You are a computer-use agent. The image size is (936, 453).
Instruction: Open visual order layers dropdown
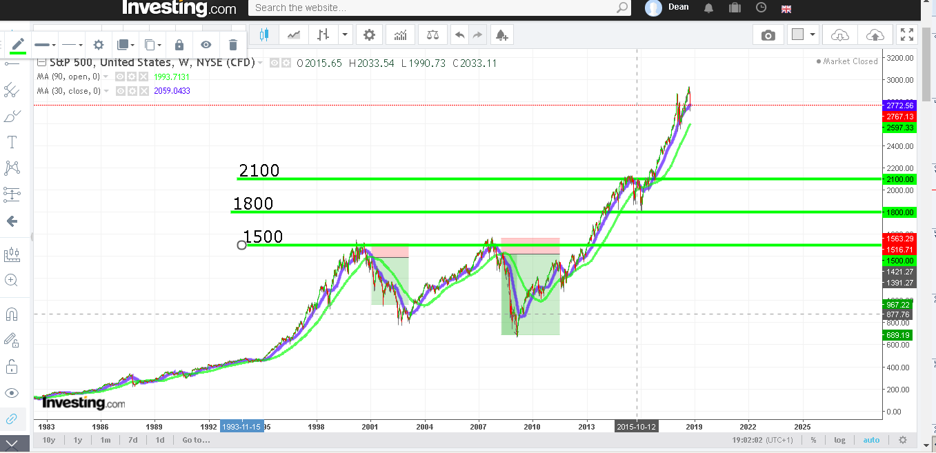(x=126, y=45)
